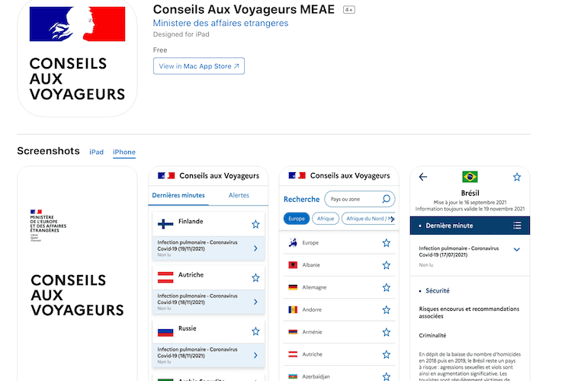Favorite Finlande with the star icon
The image size is (568, 381).
255,225
